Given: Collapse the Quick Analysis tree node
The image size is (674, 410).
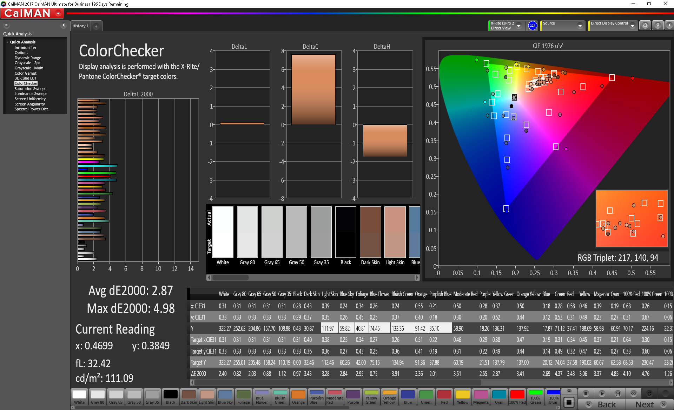Looking at the screenshot, I should click(x=7, y=42).
